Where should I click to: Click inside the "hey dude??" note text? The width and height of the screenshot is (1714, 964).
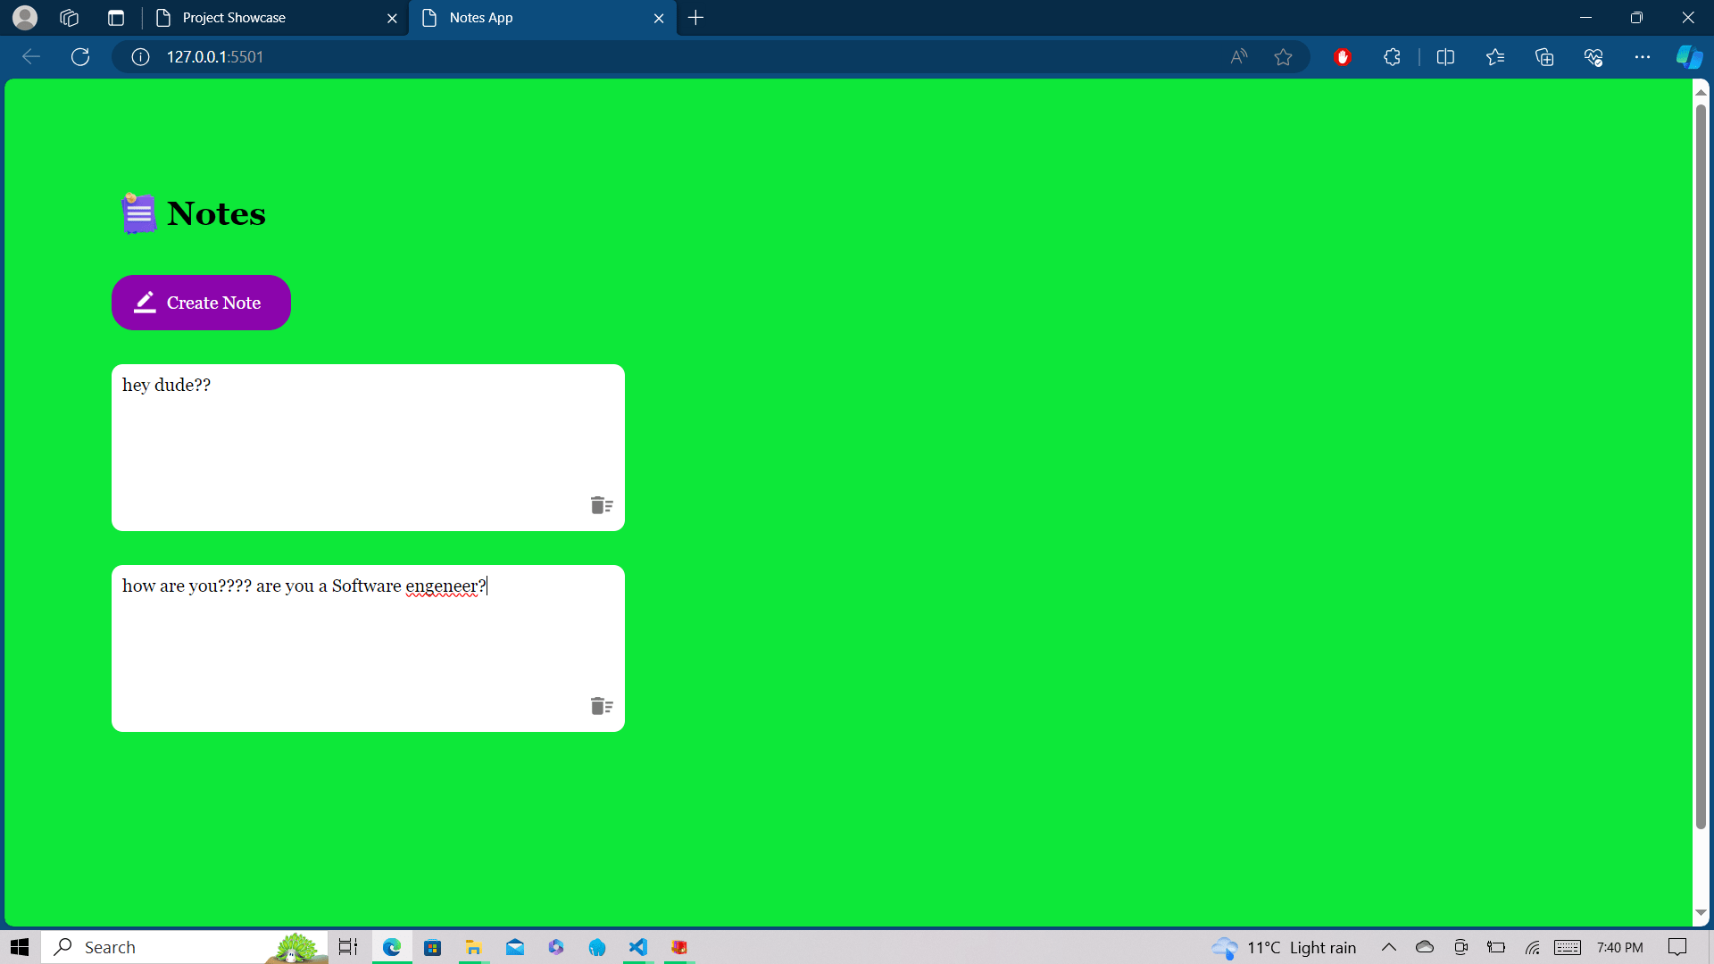tap(167, 386)
